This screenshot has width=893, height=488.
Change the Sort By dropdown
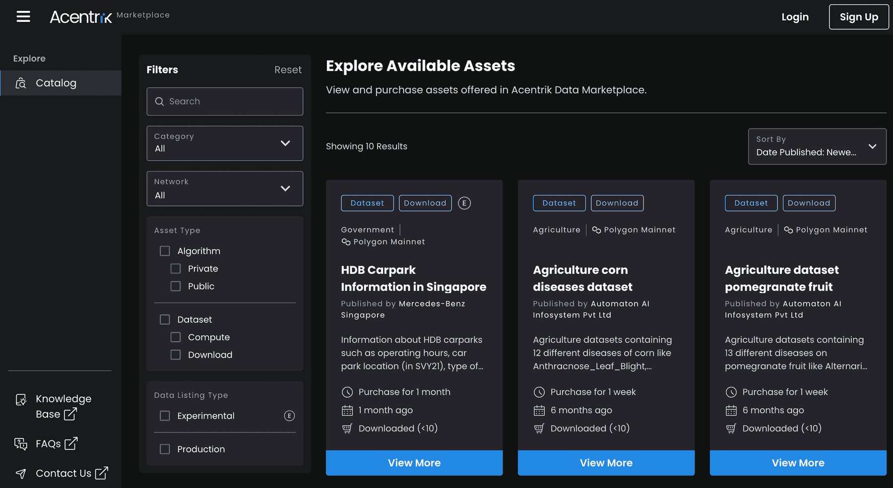(817, 146)
